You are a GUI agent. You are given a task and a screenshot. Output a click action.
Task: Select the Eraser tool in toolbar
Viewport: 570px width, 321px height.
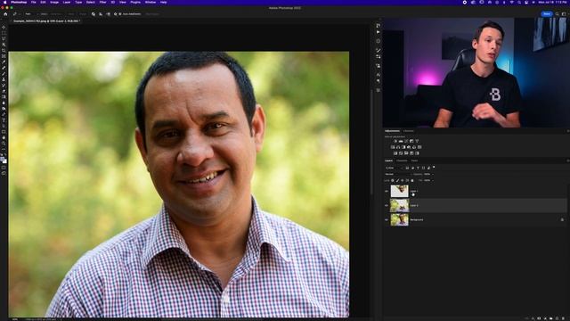pos(4,91)
